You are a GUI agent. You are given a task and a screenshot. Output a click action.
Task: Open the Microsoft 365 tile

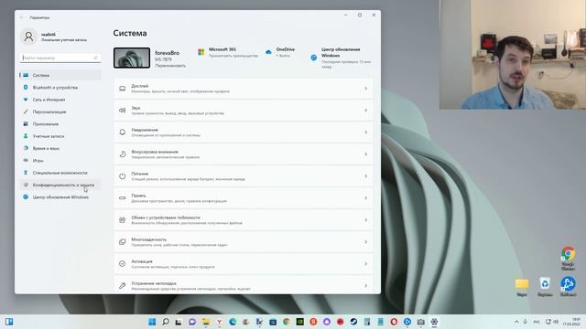click(x=228, y=53)
